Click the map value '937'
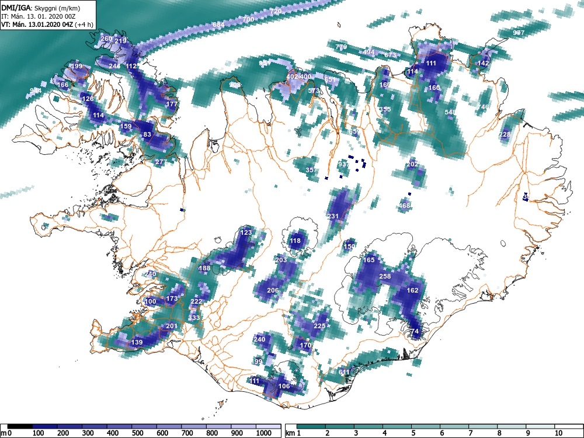The width and height of the screenshot is (584, 438). tap(343, 164)
